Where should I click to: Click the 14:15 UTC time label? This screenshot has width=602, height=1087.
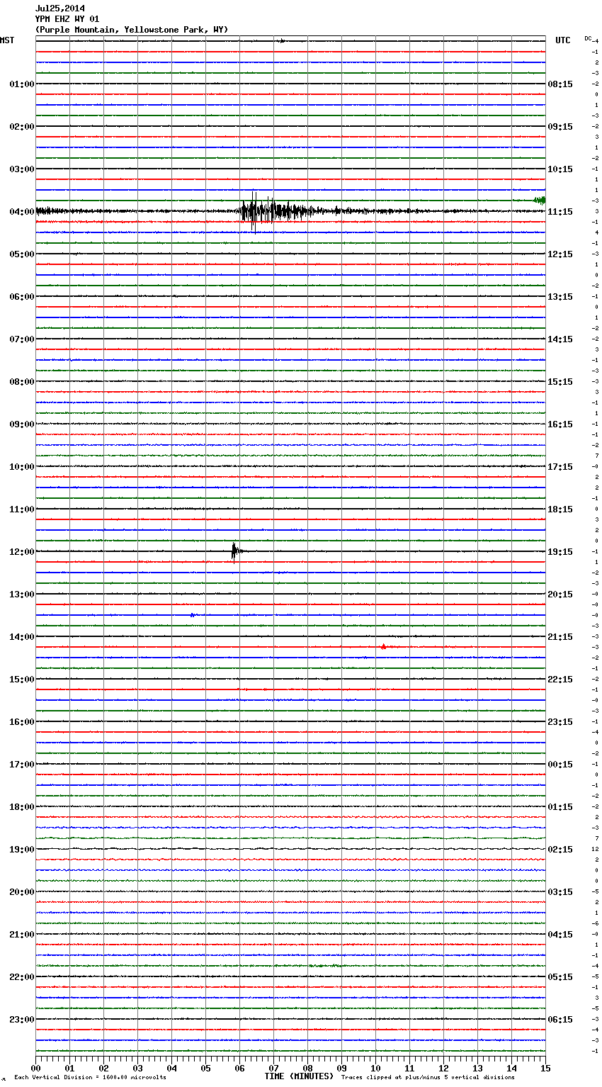pos(560,339)
